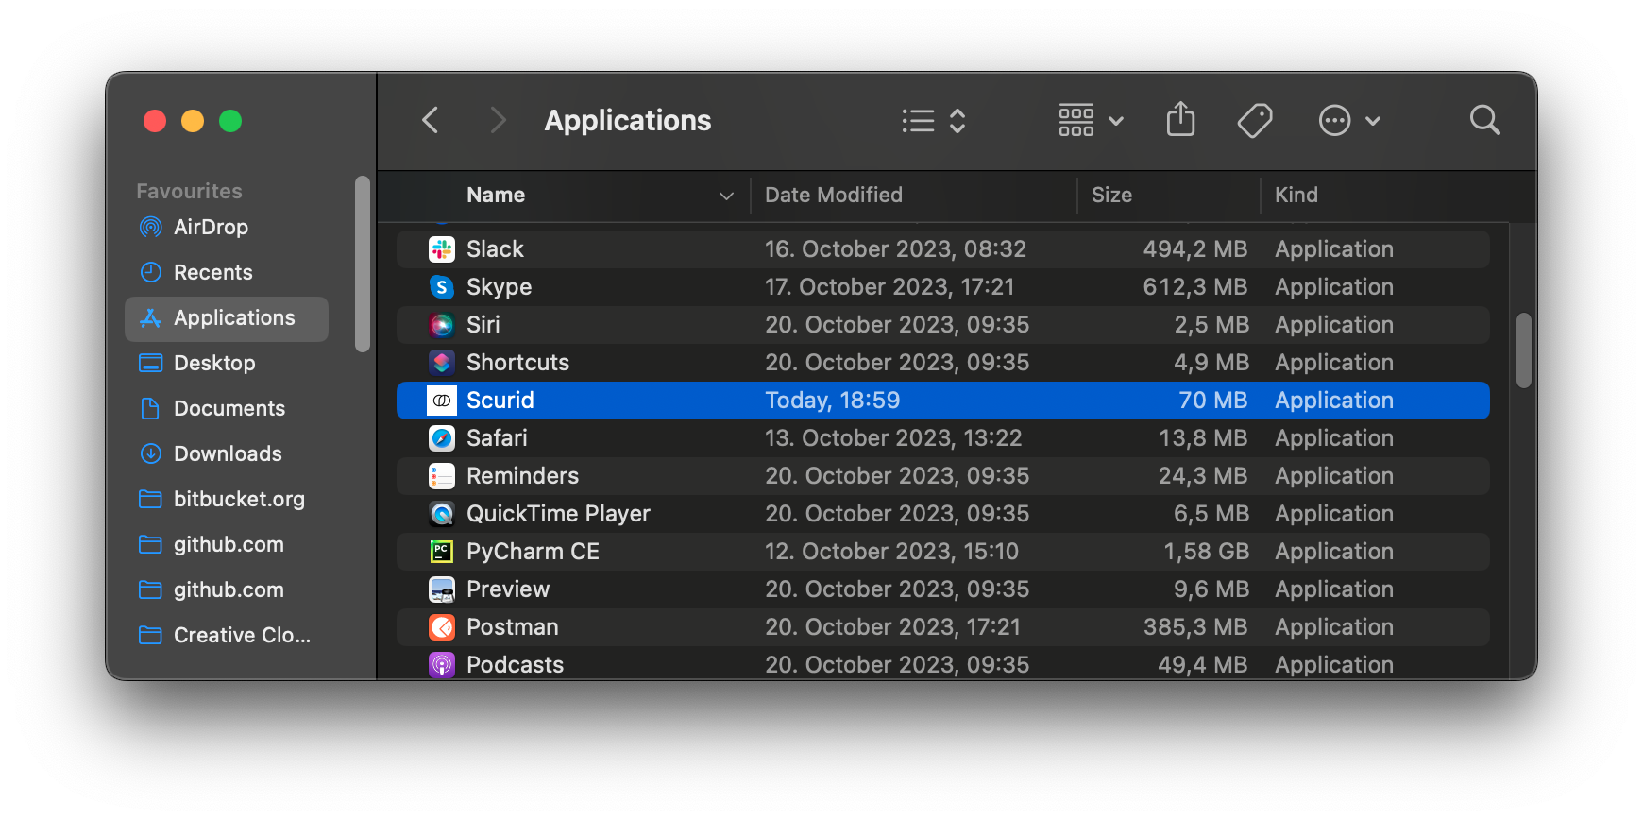Open Creative Clo... folder in sidebar

[227, 635]
